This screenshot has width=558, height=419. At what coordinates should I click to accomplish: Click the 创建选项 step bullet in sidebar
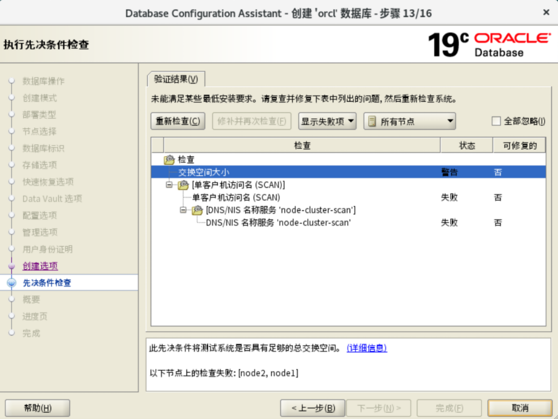click(x=12, y=266)
